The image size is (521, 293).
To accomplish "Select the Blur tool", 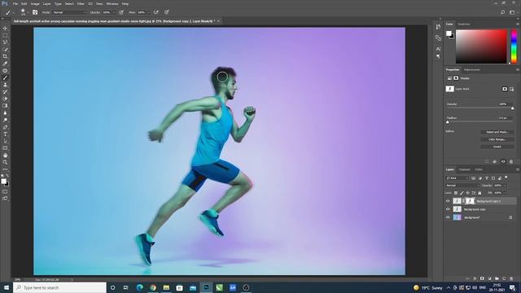I will 5,113.
